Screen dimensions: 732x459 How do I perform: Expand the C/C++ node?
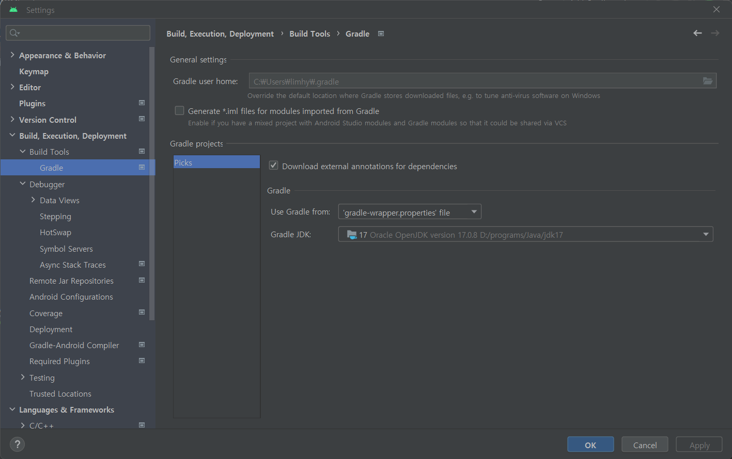click(23, 425)
